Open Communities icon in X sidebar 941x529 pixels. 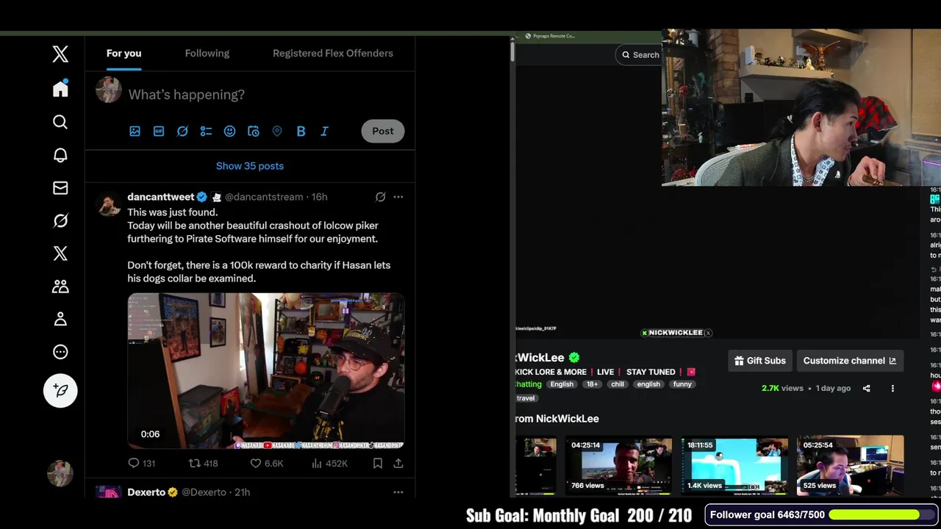click(60, 287)
